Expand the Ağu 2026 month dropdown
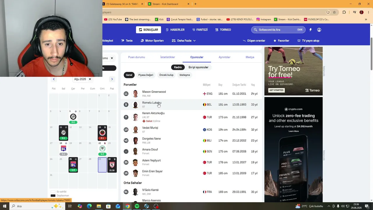 83,79
